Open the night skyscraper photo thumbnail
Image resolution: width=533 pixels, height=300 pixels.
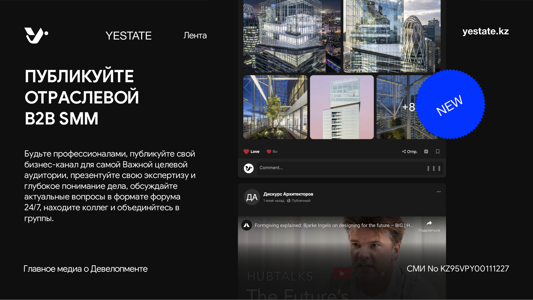click(292, 36)
